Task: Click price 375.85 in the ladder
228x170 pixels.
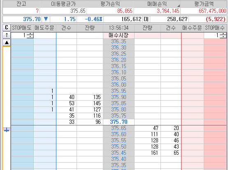Action: 119,104
